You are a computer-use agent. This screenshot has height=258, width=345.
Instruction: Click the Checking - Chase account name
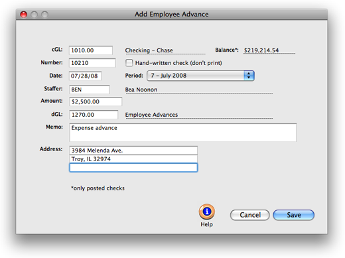149,50
